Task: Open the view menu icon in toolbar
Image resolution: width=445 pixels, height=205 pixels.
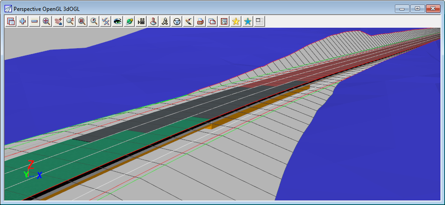Action: pos(11,21)
